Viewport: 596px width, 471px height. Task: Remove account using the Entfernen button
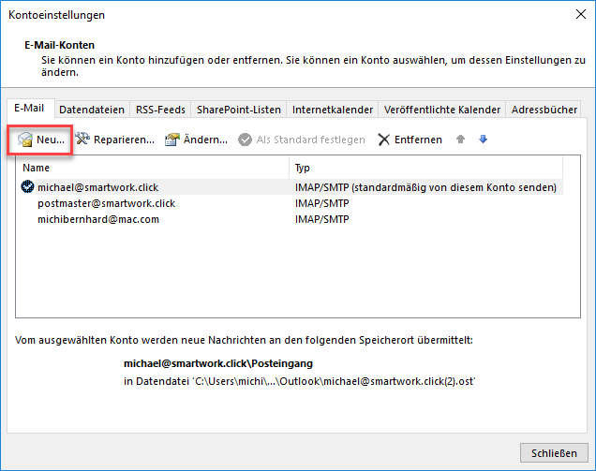410,140
